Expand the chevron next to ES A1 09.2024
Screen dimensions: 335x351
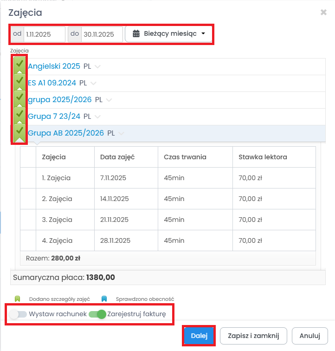pos(94,84)
